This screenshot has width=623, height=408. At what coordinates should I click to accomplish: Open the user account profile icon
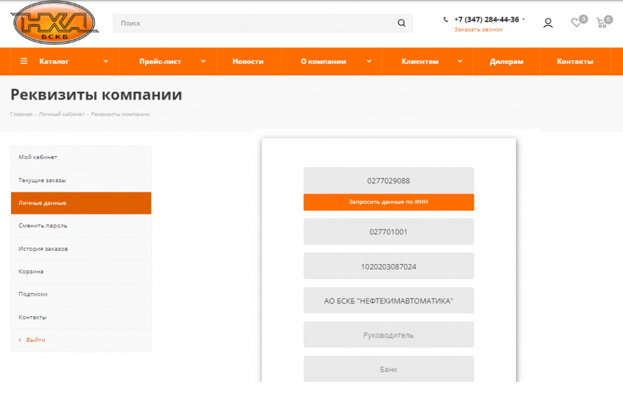click(x=548, y=23)
